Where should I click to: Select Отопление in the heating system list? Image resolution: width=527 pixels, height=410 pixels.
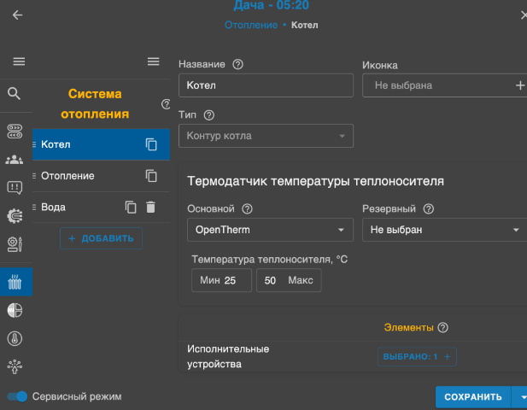pos(68,176)
